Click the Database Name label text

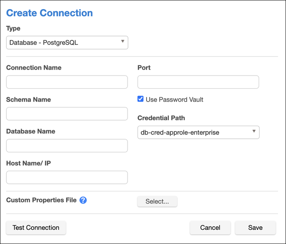pos(31,131)
